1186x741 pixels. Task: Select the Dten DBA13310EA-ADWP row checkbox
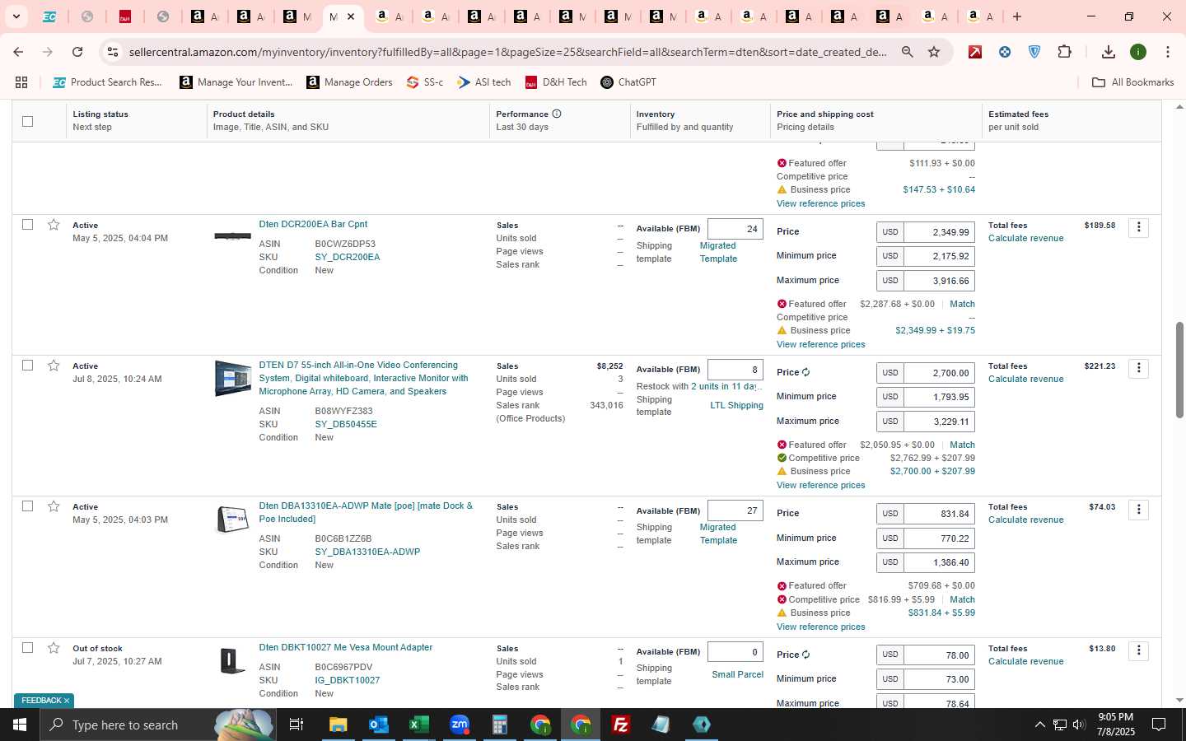(x=27, y=506)
